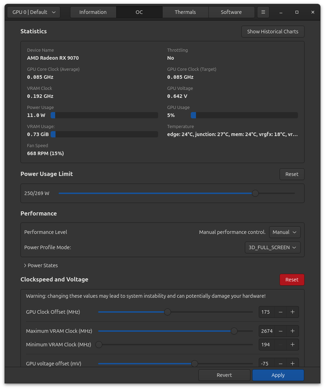Decrease GPU voltage offset with minus button
Image resolution: width=325 pixels, height=389 pixels.
click(280, 363)
